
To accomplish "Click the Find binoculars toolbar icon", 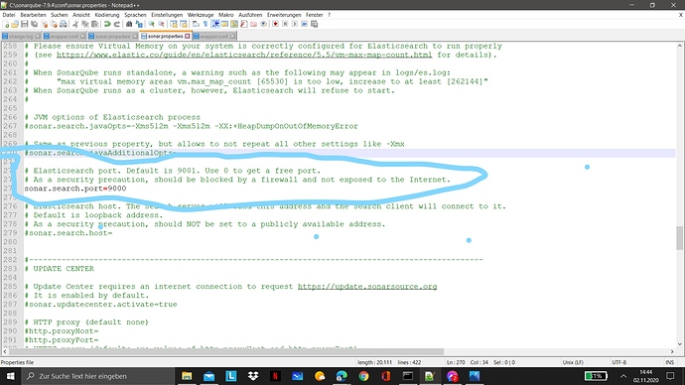I will coord(129,24).
